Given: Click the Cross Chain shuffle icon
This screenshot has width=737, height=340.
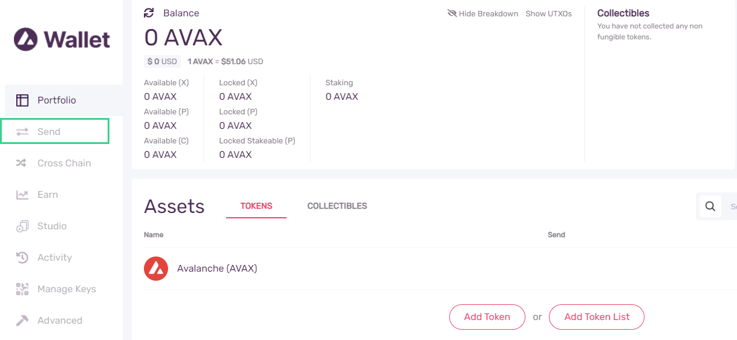Looking at the screenshot, I should coord(22,163).
